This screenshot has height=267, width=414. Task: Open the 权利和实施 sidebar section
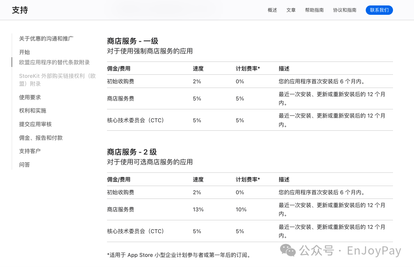pyautogui.click(x=32, y=111)
